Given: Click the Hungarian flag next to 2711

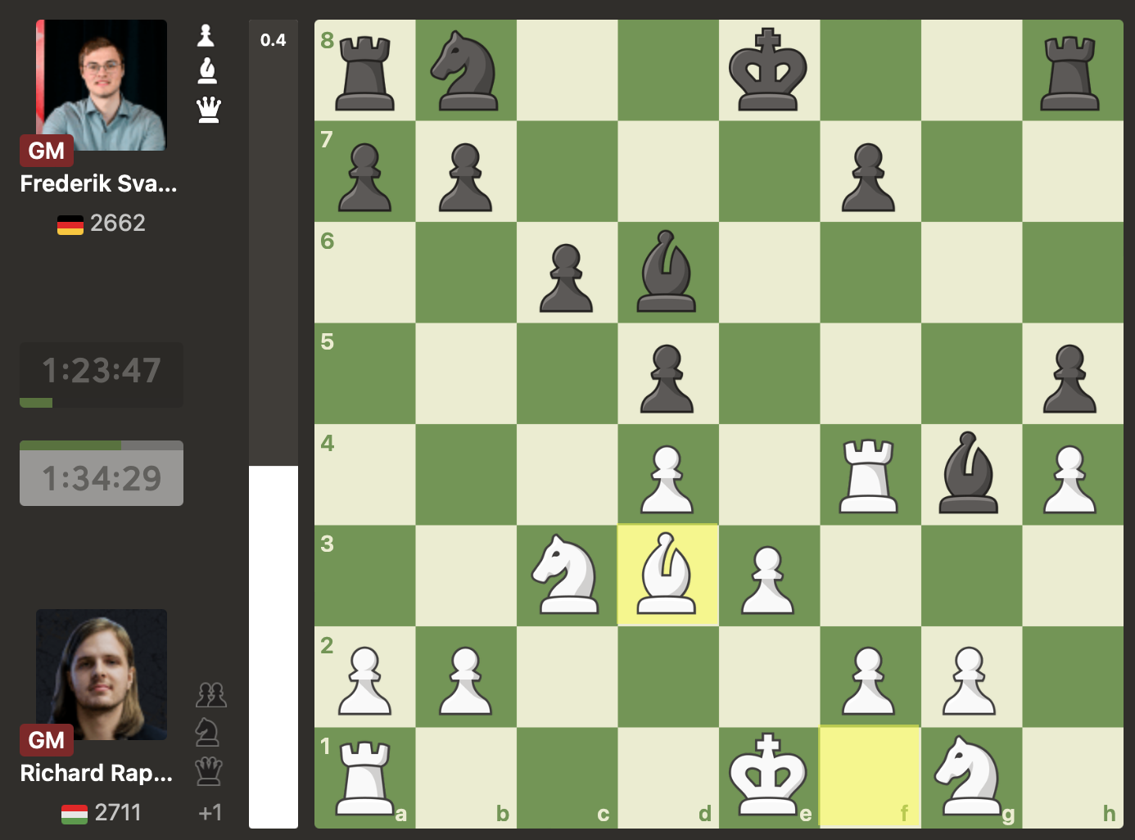Looking at the screenshot, I should pos(75,814).
